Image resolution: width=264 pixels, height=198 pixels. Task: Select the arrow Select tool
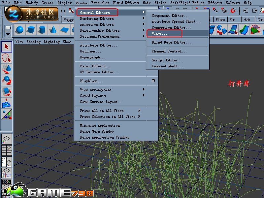click(x=7, y=47)
